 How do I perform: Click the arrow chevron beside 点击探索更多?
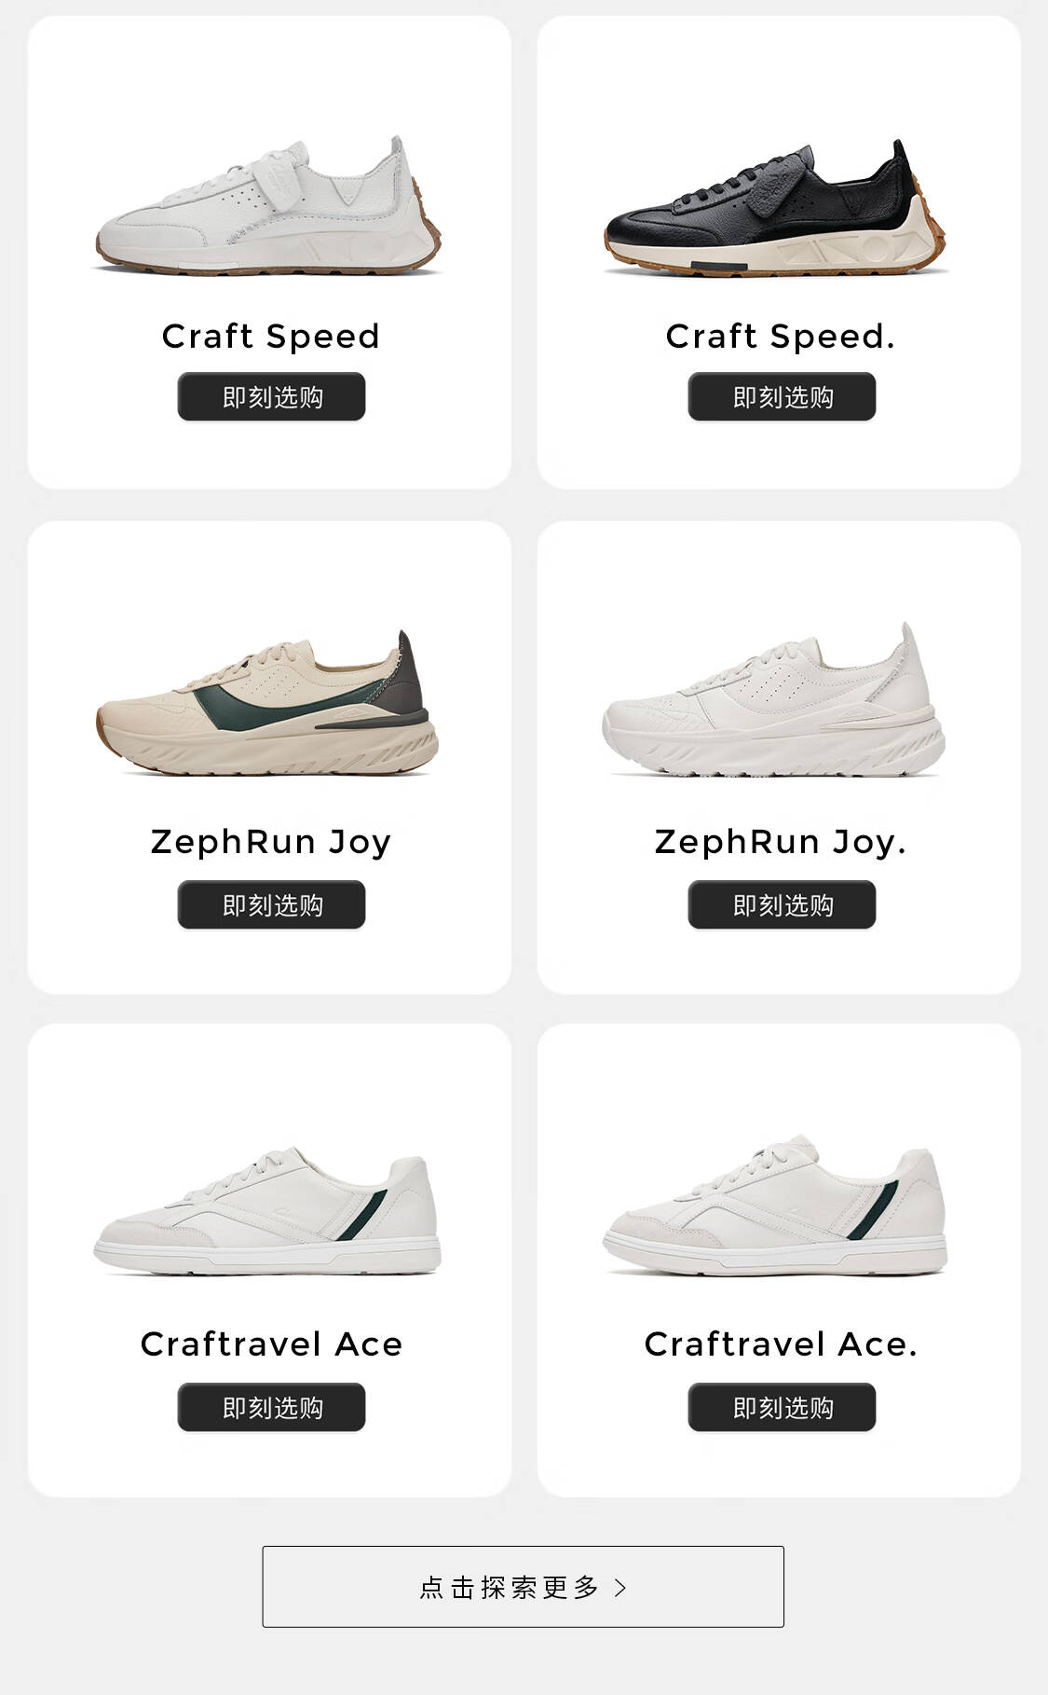click(621, 1587)
